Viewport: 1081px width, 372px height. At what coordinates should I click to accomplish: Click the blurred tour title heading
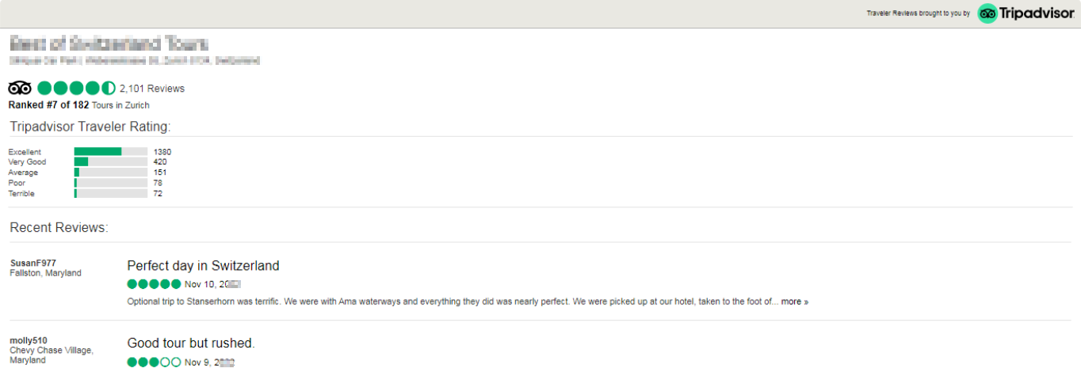pyautogui.click(x=109, y=43)
